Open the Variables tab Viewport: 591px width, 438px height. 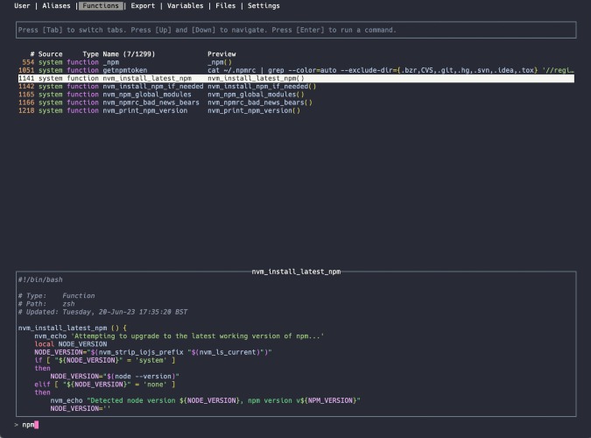coord(185,6)
